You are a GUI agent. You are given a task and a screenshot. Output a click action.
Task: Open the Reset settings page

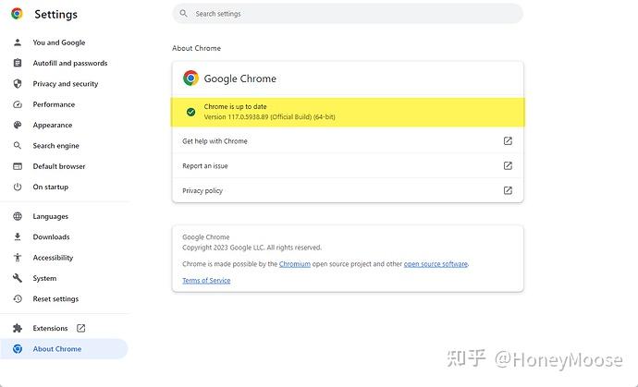pos(55,299)
